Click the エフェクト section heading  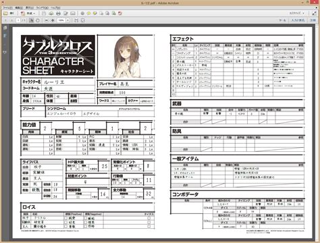coord(183,39)
